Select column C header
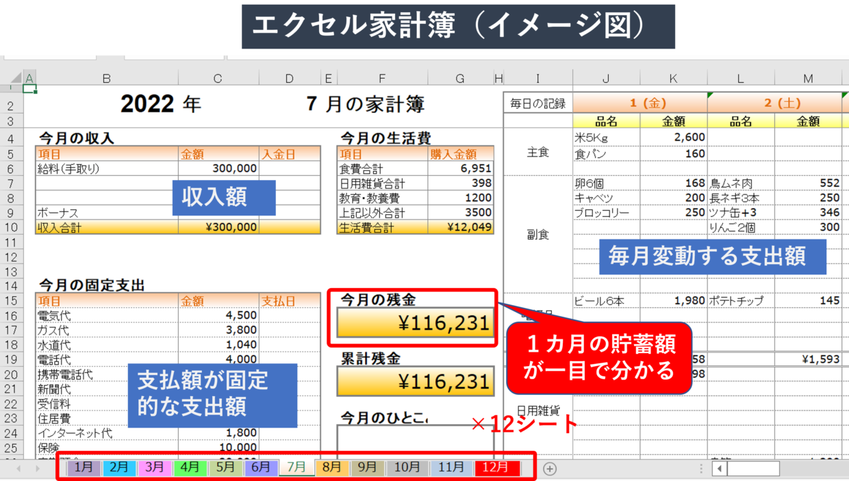 click(x=218, y=79)
